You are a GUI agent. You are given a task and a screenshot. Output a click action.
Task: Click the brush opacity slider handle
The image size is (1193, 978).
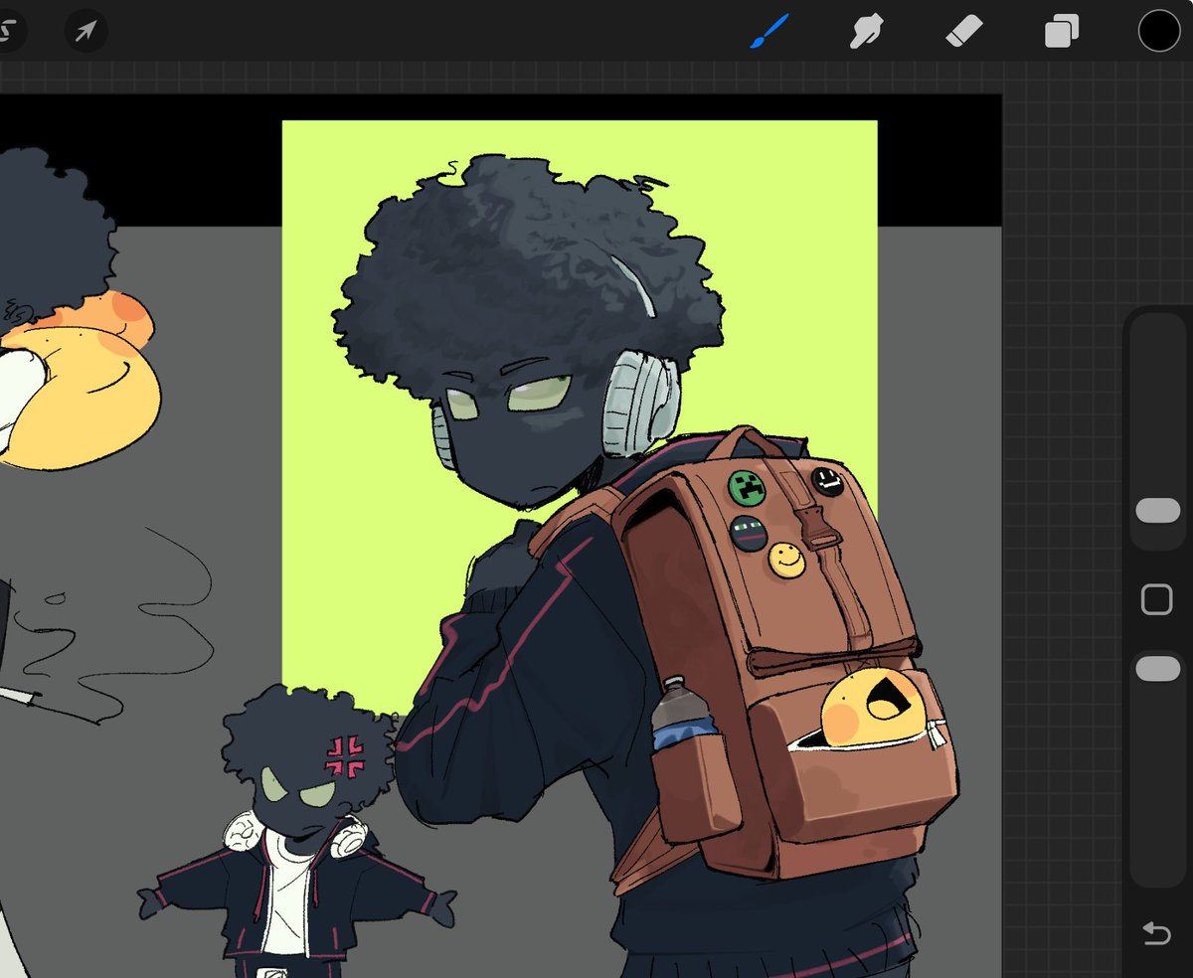tap(1157, 669)
